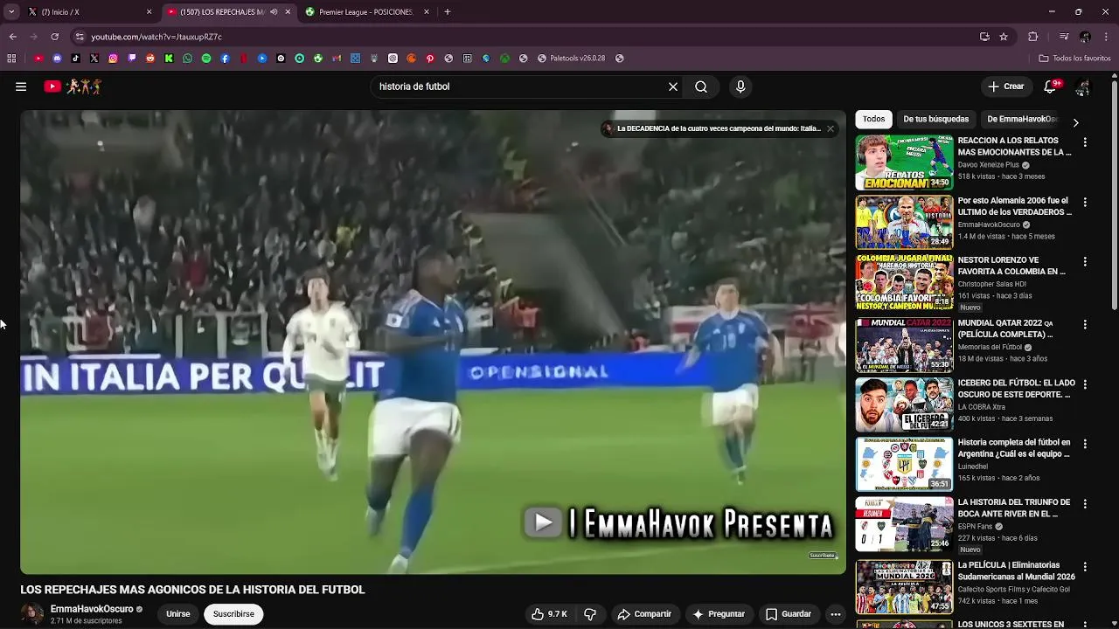
Task: Click Unirse membership button
Action: 178,614
